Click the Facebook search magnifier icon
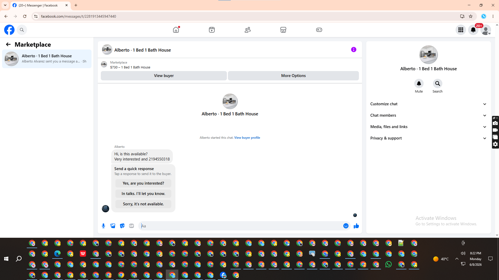 pyautogui.click(x=22, y=30)
